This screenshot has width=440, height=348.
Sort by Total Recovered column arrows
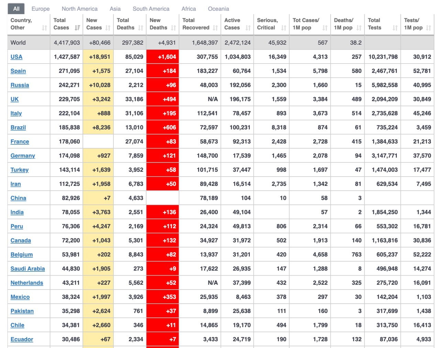(215, 28)
